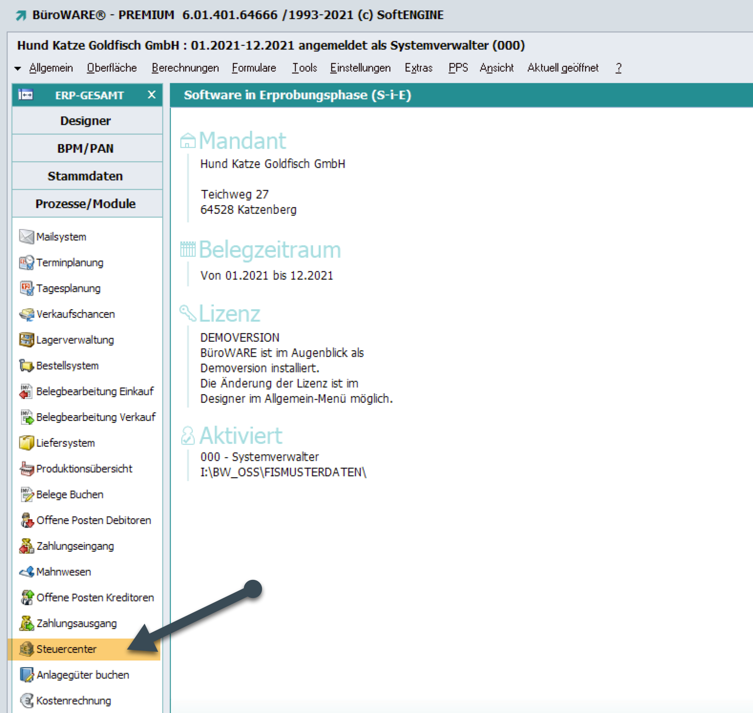
Task: Select Anlagegüter buchen in the sidebar
Action: pyautogui.click(x=83, y=675)
